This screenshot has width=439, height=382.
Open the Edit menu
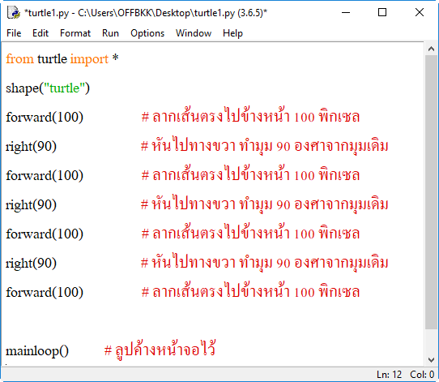tap(40, 33)
